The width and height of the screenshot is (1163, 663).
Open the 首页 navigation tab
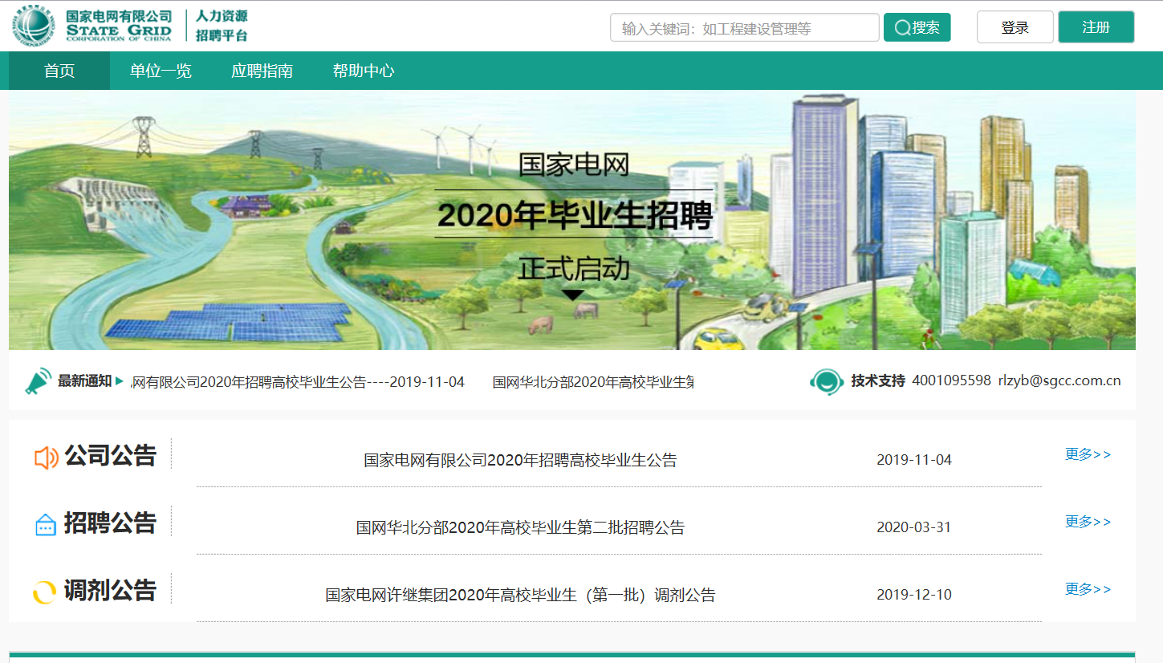59,71
